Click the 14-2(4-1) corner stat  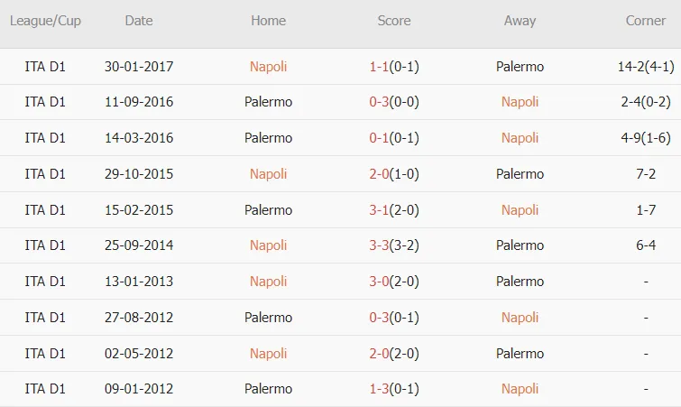tap(646, 67)
